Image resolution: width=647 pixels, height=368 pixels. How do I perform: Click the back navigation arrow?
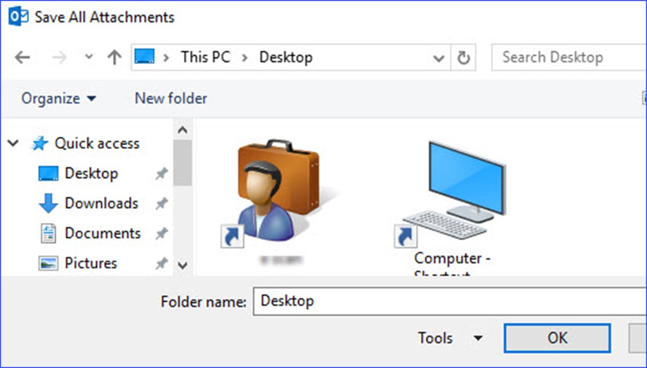[x=22, y=56]
